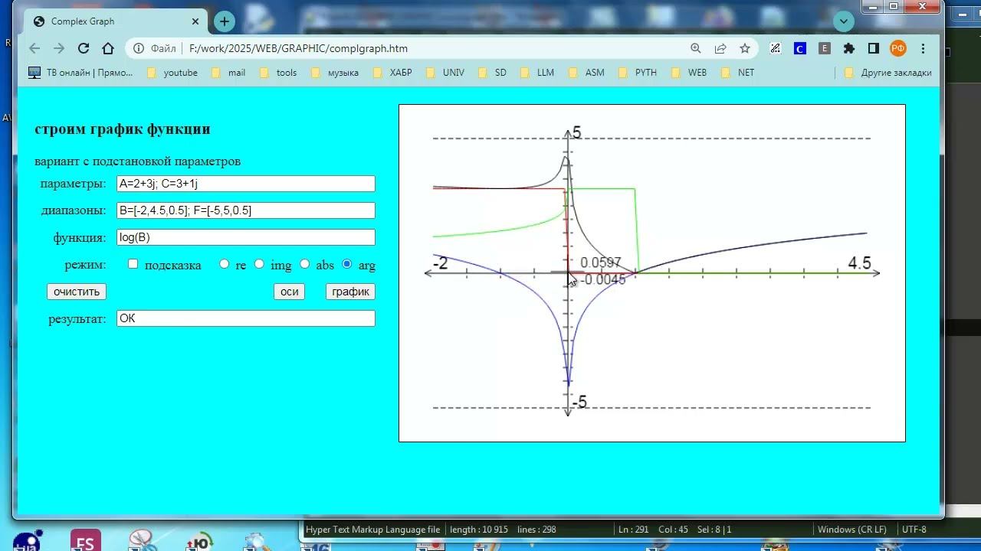Image resolution: width=981 pixels, height=551 pixels.
Task: Select the abs mode radio button
Action: coord(304,264)
